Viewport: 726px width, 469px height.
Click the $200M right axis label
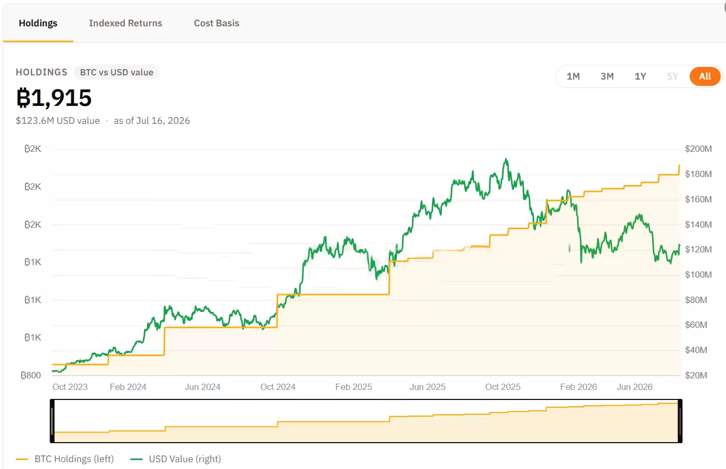pyautogui.click(x=698, y=149)
